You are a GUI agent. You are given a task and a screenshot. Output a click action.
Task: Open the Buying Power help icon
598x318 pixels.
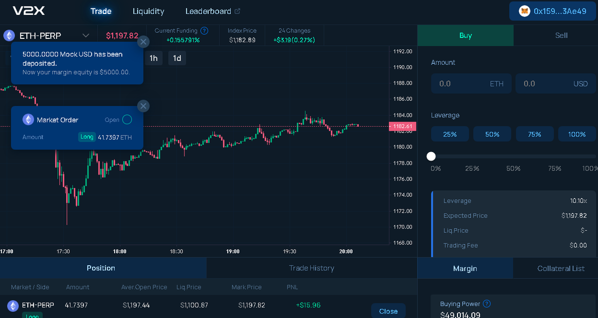click(x=487, y=304)
